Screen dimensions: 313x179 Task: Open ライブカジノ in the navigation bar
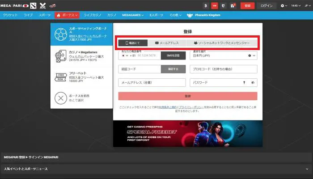[93, 15]
